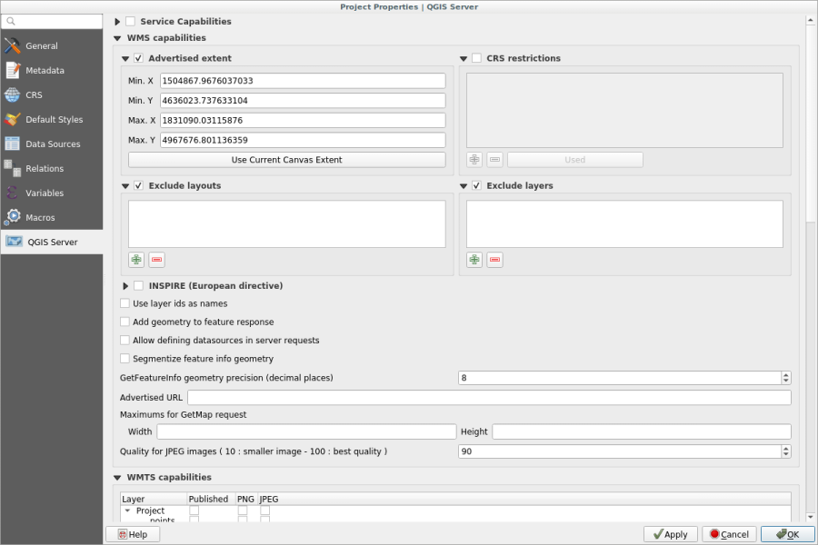Select the QGIS Server page icon
Viewport: 818px width, 545px height.
point(15,242)
